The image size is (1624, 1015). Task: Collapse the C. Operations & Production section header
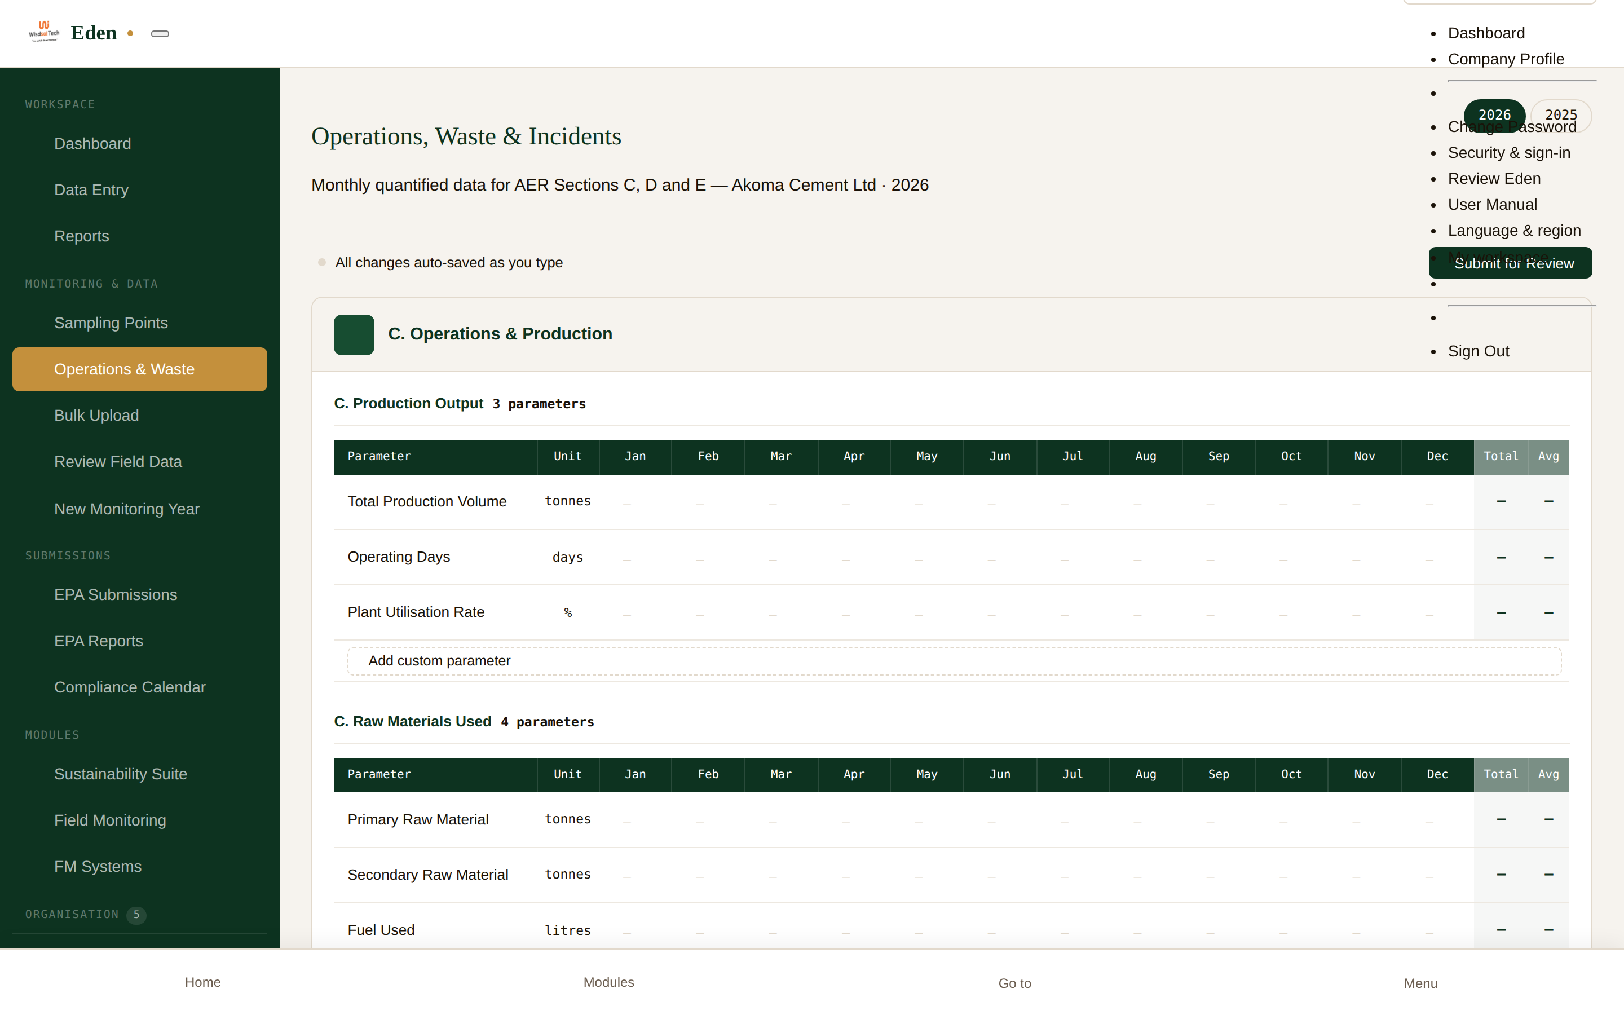951,334
